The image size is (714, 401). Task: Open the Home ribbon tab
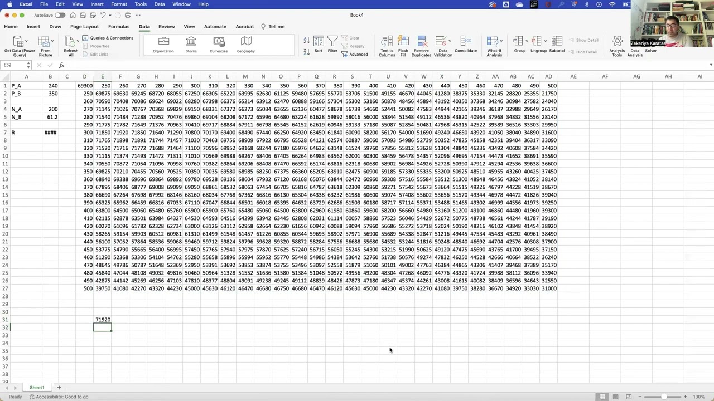[11, 26]
